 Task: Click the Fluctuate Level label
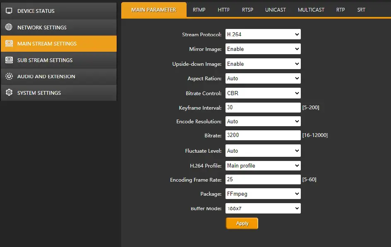pyautogui.click(x=203, y=151)
